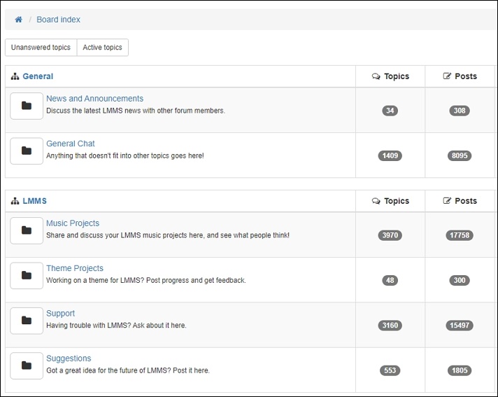This screenshot has height=397, width=498.
Task: Show Active topics
Action: click(102, 48)
